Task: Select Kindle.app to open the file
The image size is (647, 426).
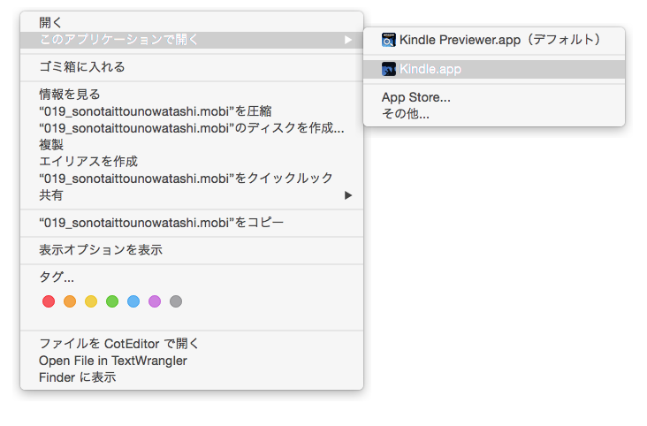Action: (494, 69)
